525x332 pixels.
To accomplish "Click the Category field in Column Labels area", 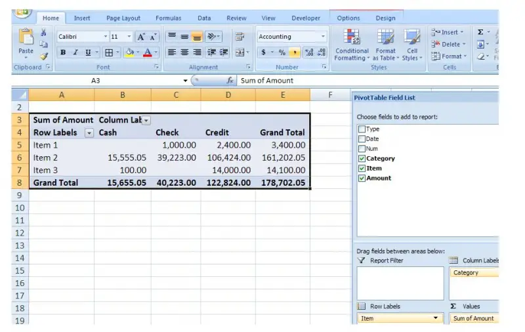I will [x=474, y=272].
